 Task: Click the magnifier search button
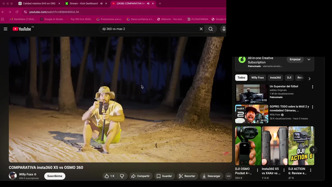coord(211,29)
